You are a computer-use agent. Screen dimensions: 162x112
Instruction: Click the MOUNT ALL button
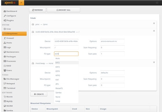[x=63, y=10]
